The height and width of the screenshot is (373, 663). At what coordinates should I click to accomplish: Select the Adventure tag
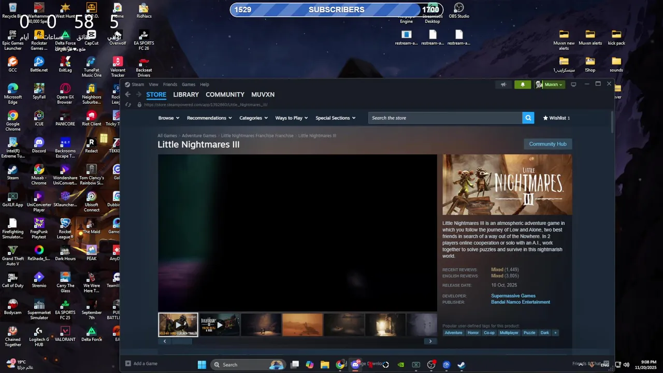coord(453,333)
